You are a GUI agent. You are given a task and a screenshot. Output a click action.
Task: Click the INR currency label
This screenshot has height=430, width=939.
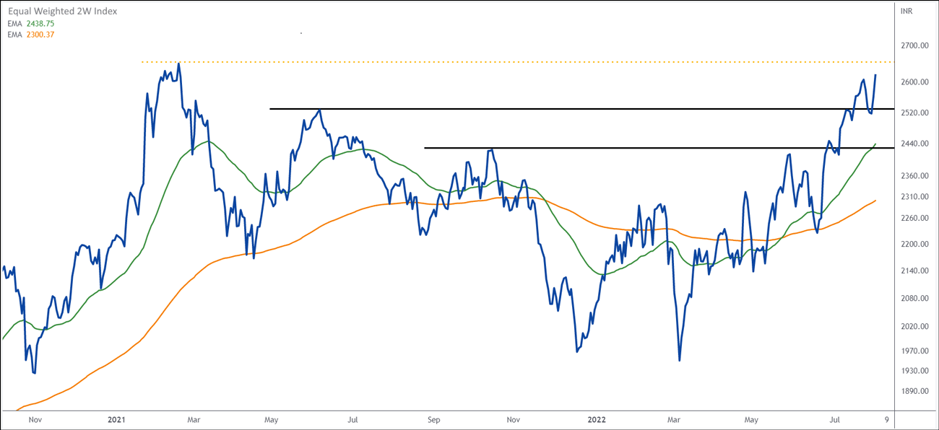coord(906,12)
